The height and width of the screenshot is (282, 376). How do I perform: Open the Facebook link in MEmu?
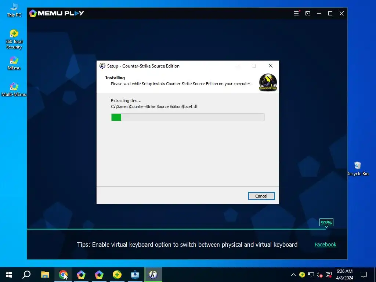tap(325, 245)
